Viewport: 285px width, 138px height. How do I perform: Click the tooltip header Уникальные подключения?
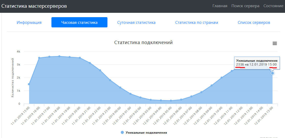click(257, 61)
